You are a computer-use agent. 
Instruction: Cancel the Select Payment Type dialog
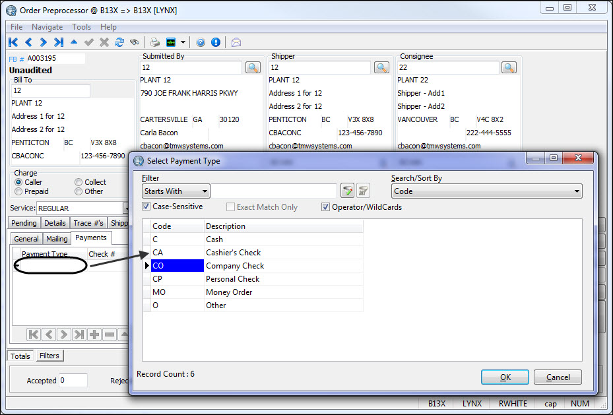[558, 377]
